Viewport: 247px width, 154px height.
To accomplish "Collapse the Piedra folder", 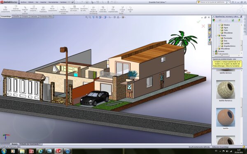I will tap(217, 35).
